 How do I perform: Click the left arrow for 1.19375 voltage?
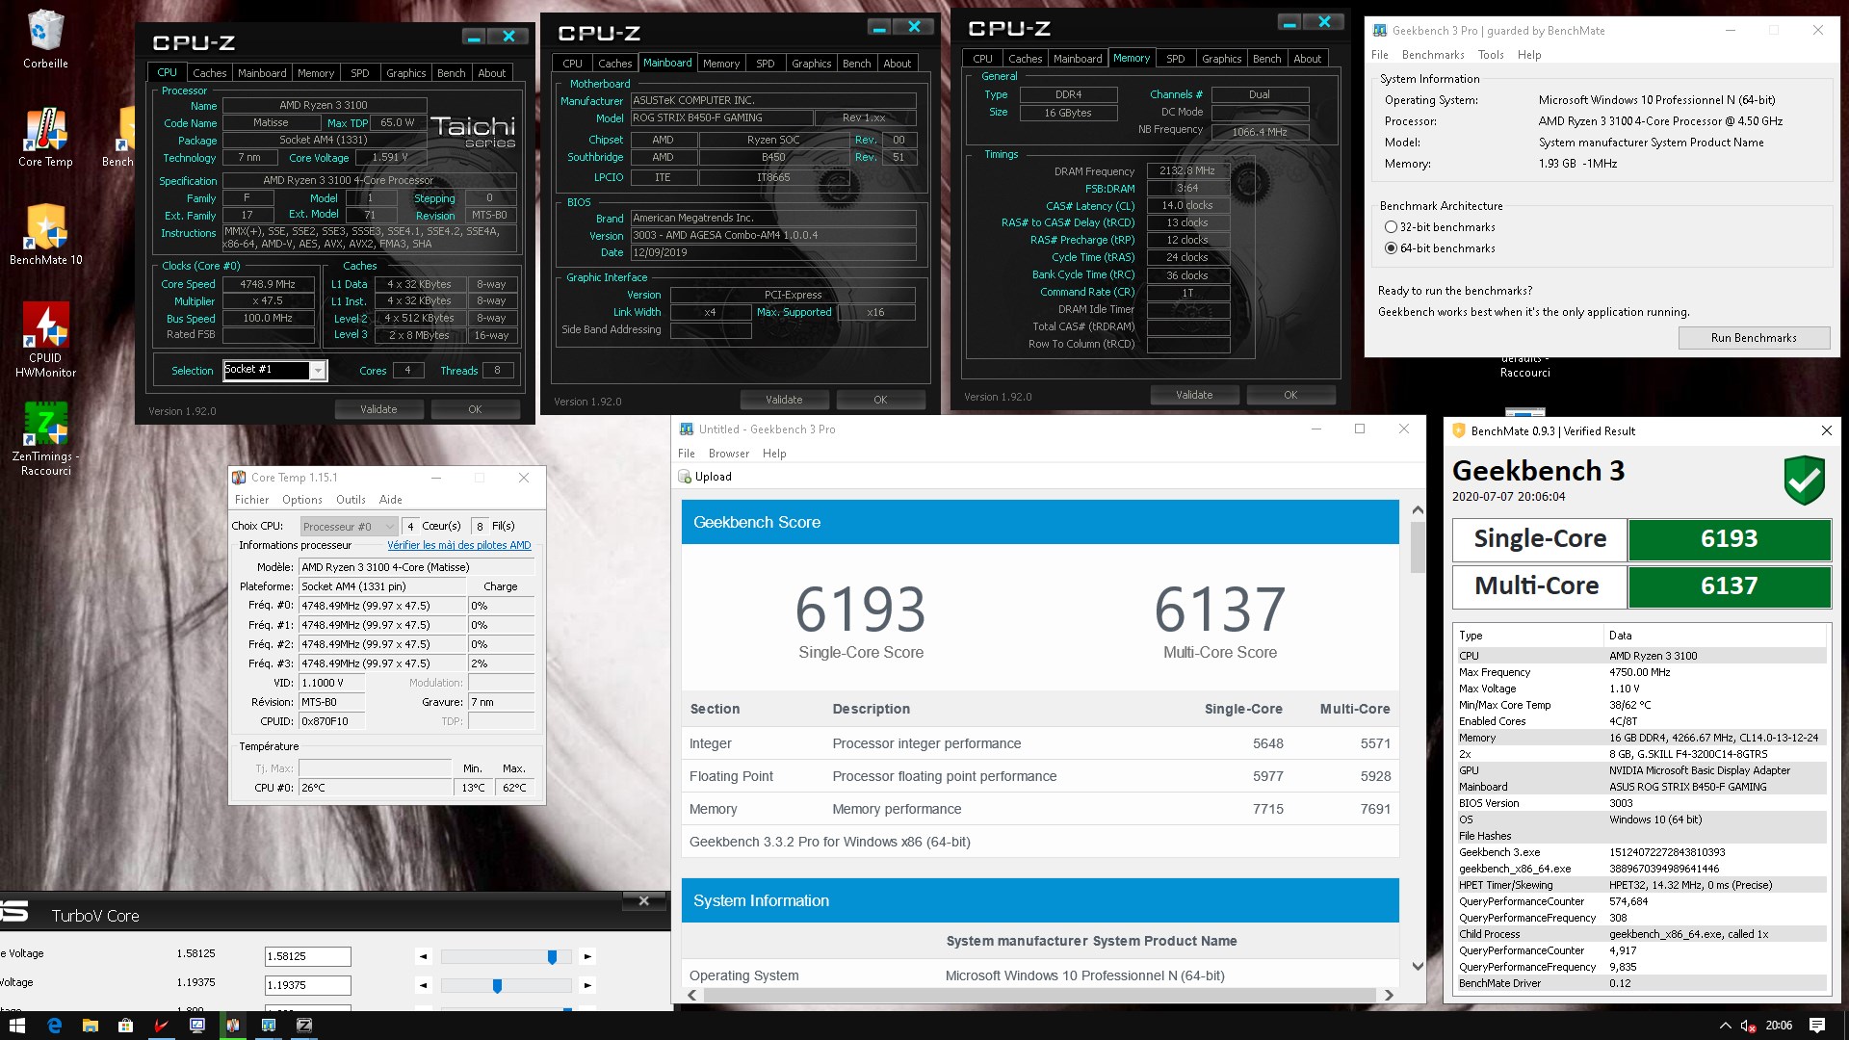(423, 985)
